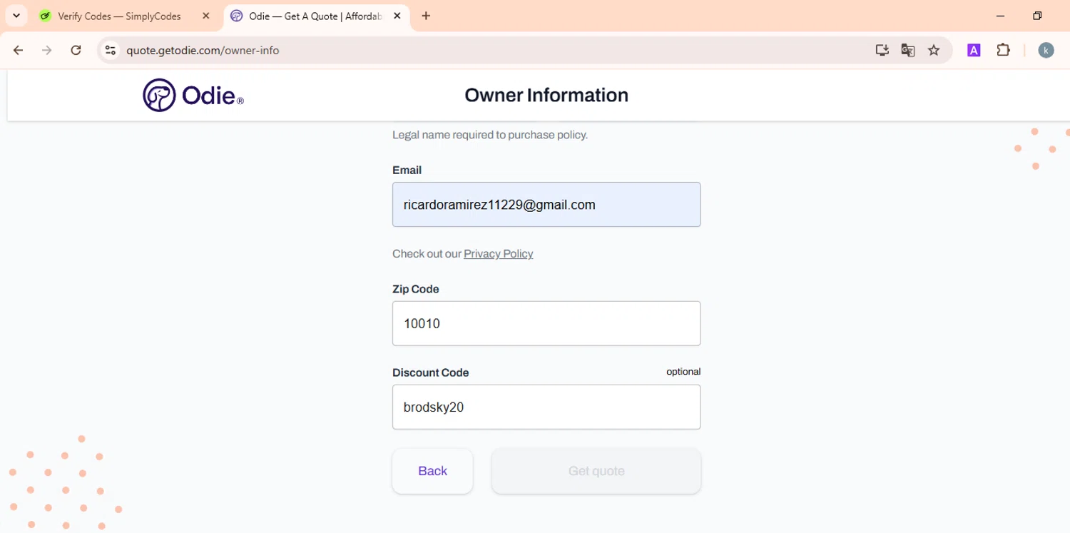Open the Chrome profile avatar
This screenshot has width=1070, height=533.
tap(1046, 50)
